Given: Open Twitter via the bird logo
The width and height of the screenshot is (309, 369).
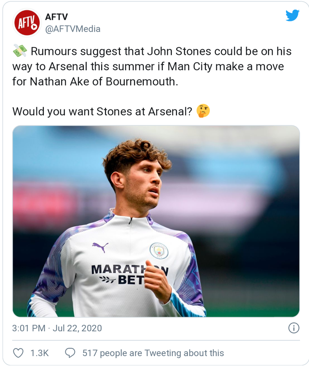Looking at the screenshot, I should pyautogui.click(x=292, y=15).
